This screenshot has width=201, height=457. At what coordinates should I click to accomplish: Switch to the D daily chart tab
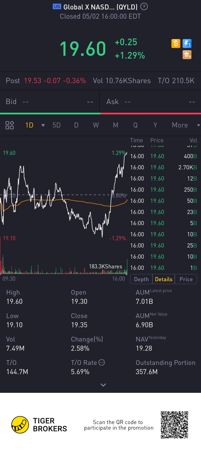pos(76,125)
